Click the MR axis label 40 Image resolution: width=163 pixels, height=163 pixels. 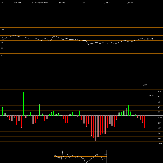pos(159,107)
